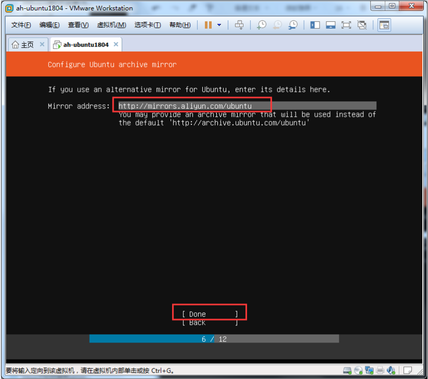Viewport: 428px width, 379px height.
Task: Click the hard disk status icon
Action: tap(347, 371)
